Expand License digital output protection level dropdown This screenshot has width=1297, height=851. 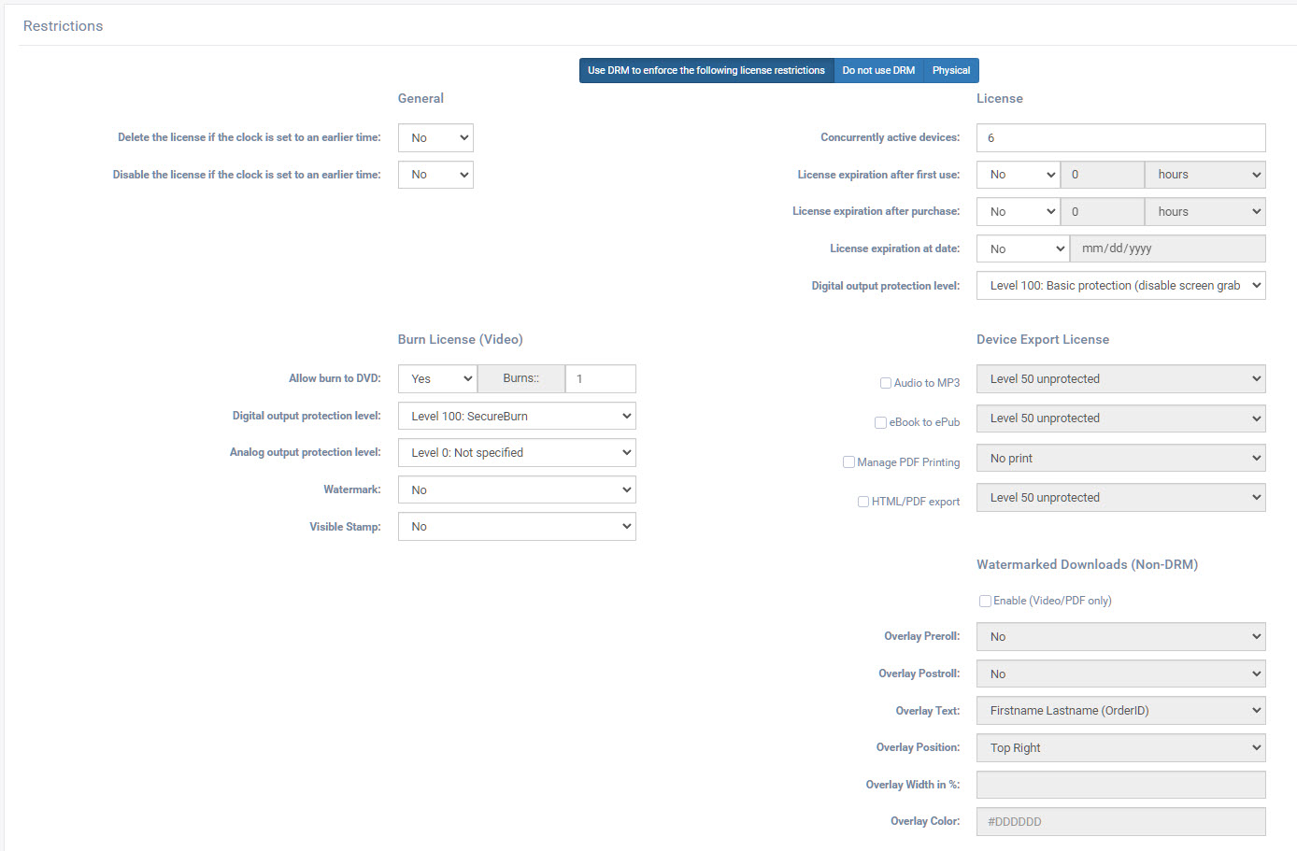1120,286
